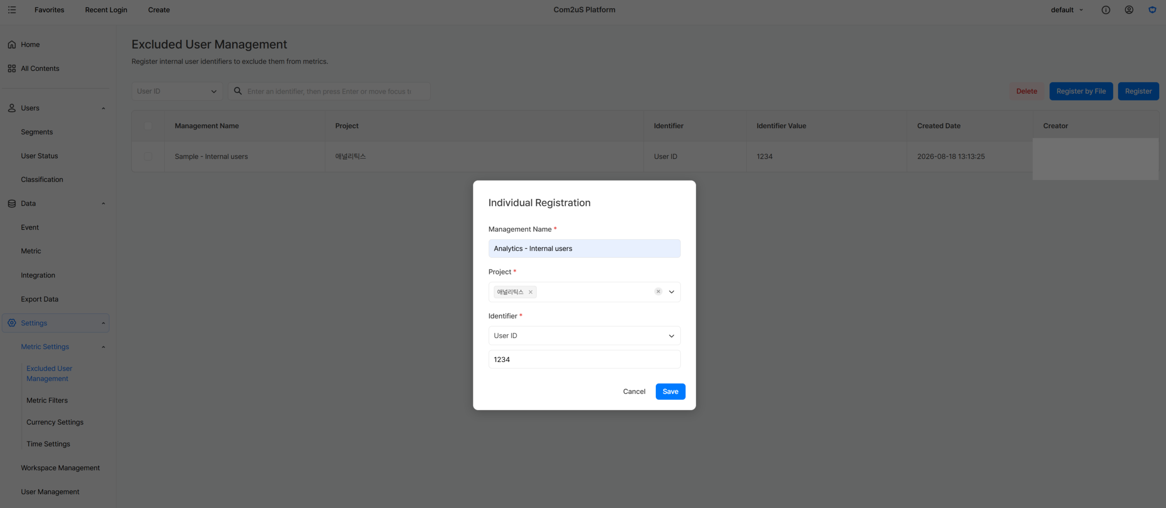Open the default workspace dropdown
This screenshot has height=508, width=1166.
(x=1067, y=10)
